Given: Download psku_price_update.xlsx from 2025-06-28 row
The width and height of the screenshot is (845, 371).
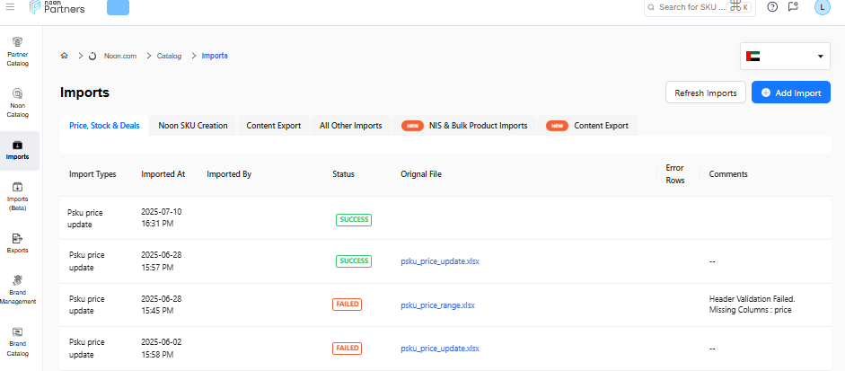Looking at the screenshot, I should (x=440, y=261).
